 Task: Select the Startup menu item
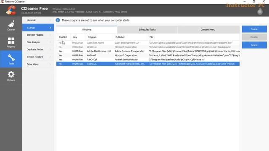38,28
